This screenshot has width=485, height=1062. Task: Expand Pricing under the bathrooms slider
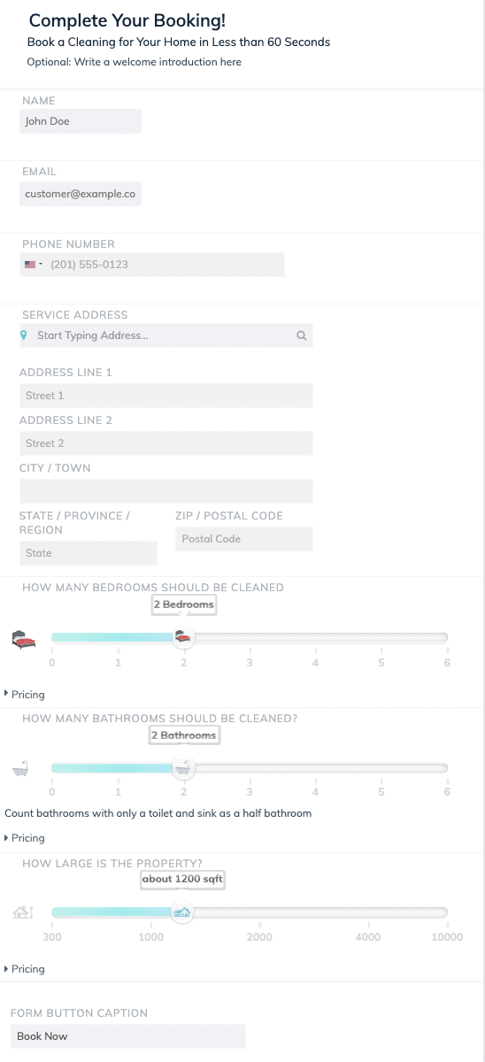25,838
